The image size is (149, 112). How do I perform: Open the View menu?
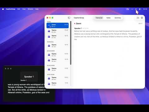coord(24,9)
